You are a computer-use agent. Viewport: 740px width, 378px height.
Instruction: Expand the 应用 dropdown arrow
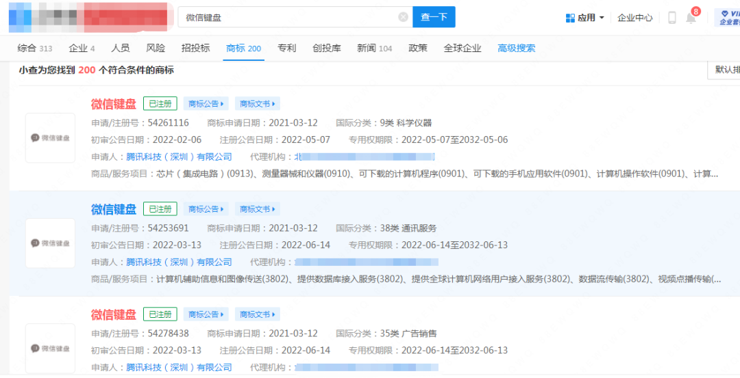[x=602, y=18]
